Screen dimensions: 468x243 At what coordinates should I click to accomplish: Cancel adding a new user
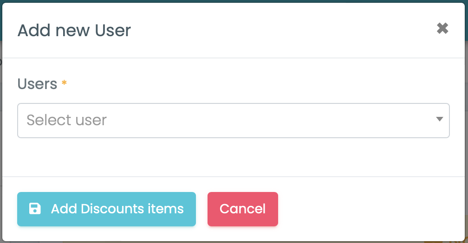pos(242,209)
